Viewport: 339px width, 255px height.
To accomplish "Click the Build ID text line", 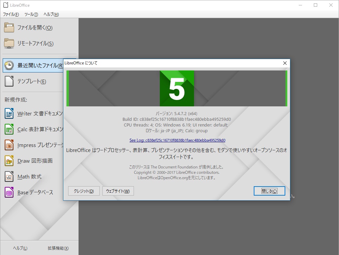I will click(x=177, y=119).
